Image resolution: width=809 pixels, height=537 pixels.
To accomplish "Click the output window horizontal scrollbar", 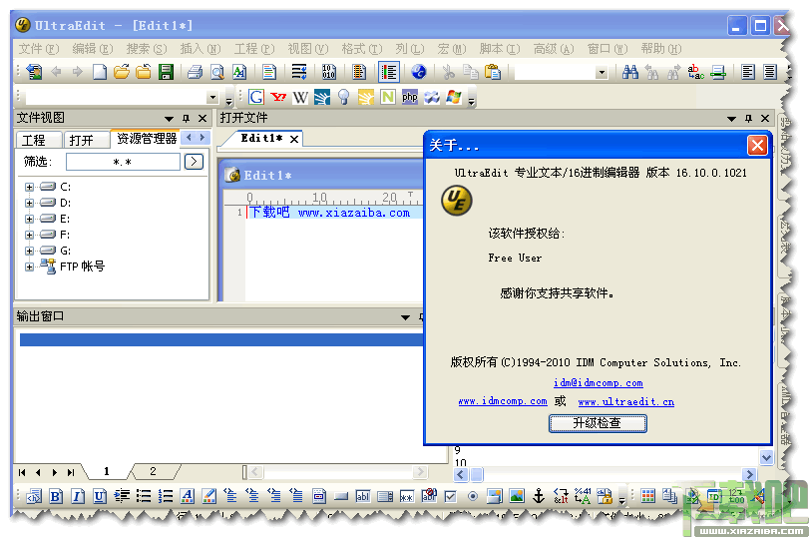I will [x=340, y=471].
